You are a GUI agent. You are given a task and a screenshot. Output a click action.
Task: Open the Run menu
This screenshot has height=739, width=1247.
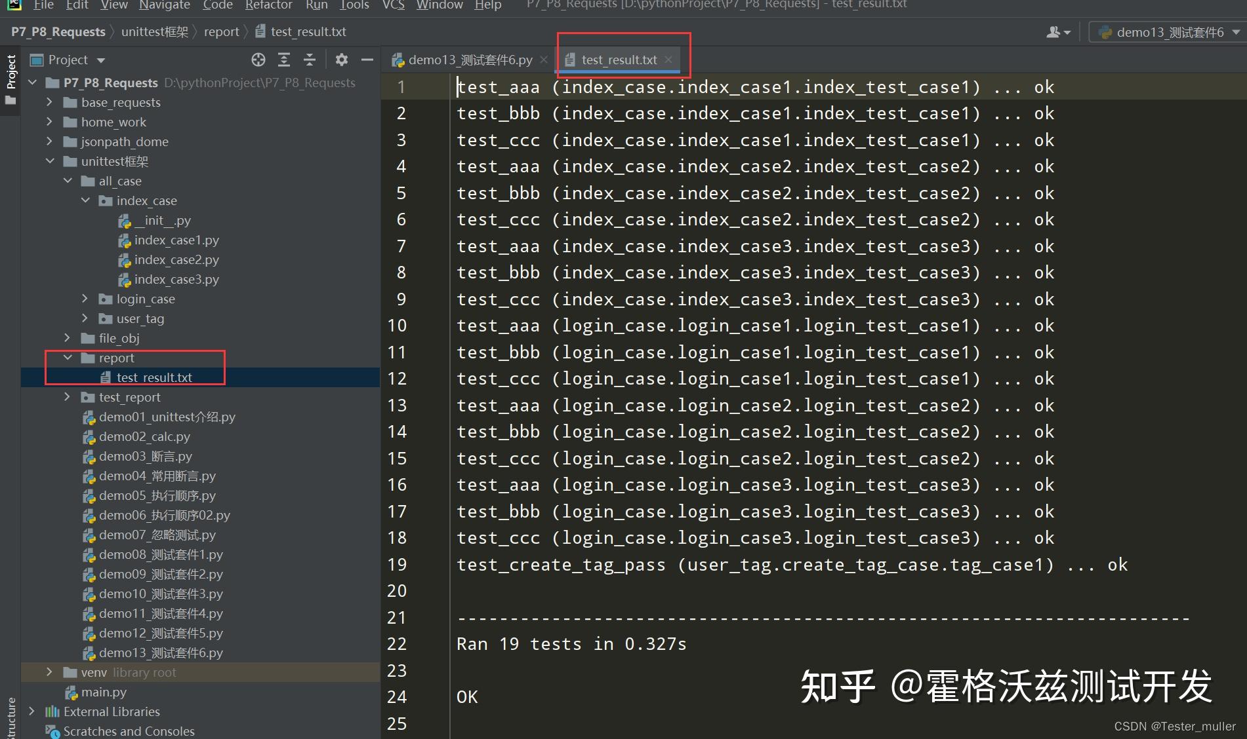tap(316, 5)
